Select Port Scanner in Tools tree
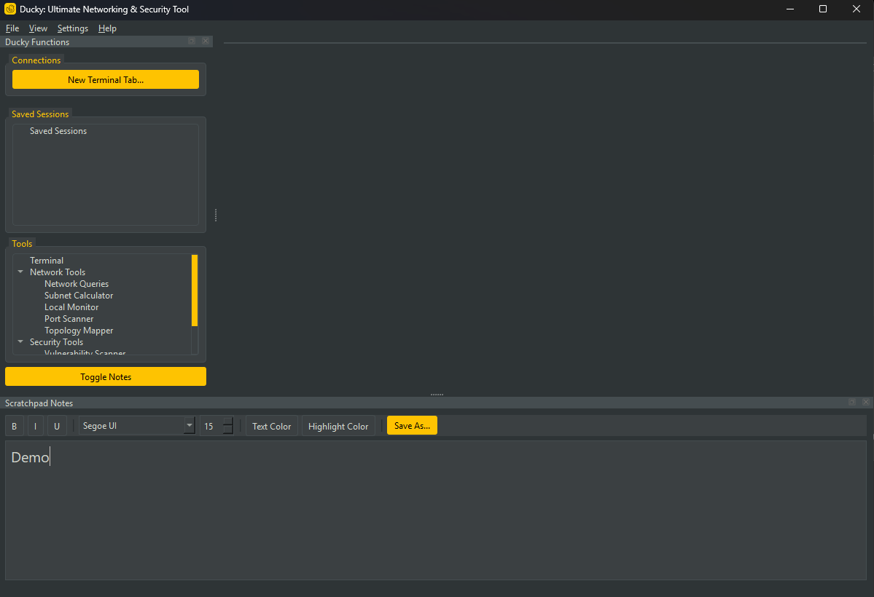The height and width of the screenshot is (597, 874). click(69, 319)
